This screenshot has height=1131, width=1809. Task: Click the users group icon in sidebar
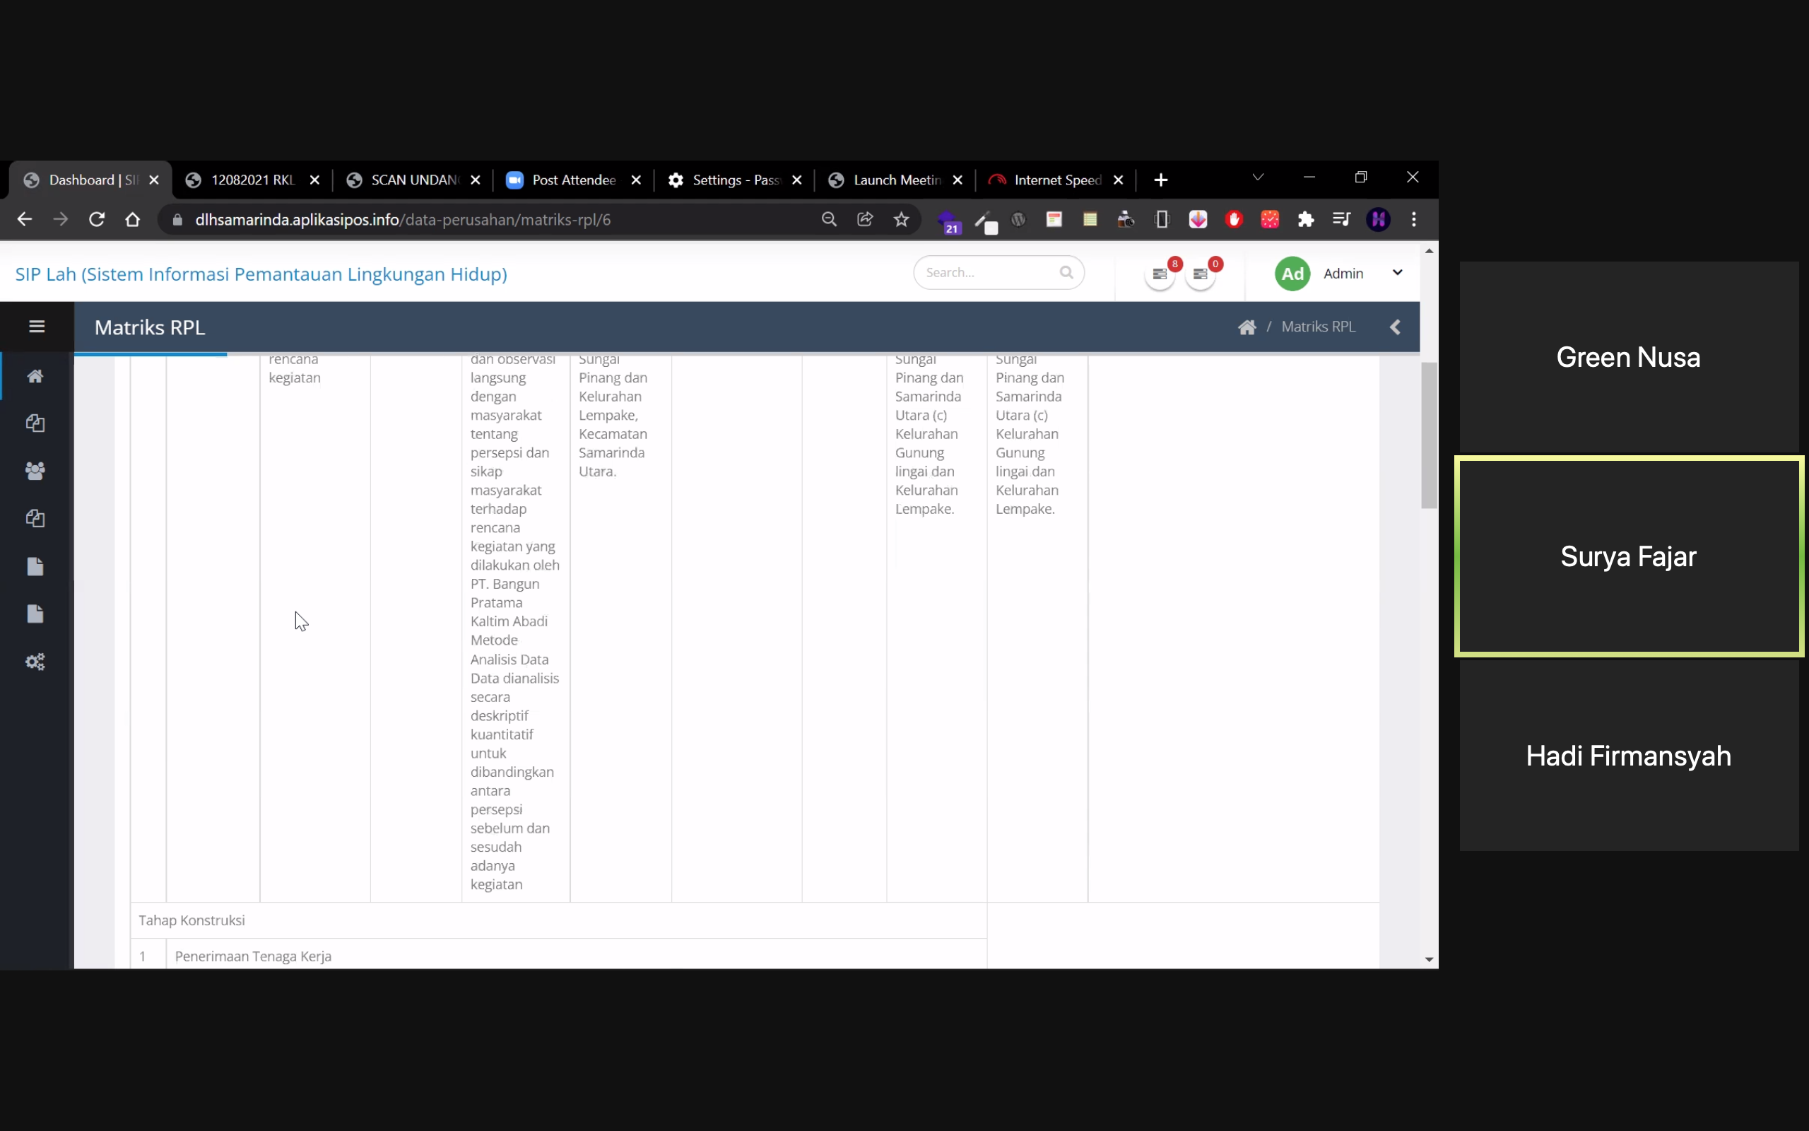point(35,471)
